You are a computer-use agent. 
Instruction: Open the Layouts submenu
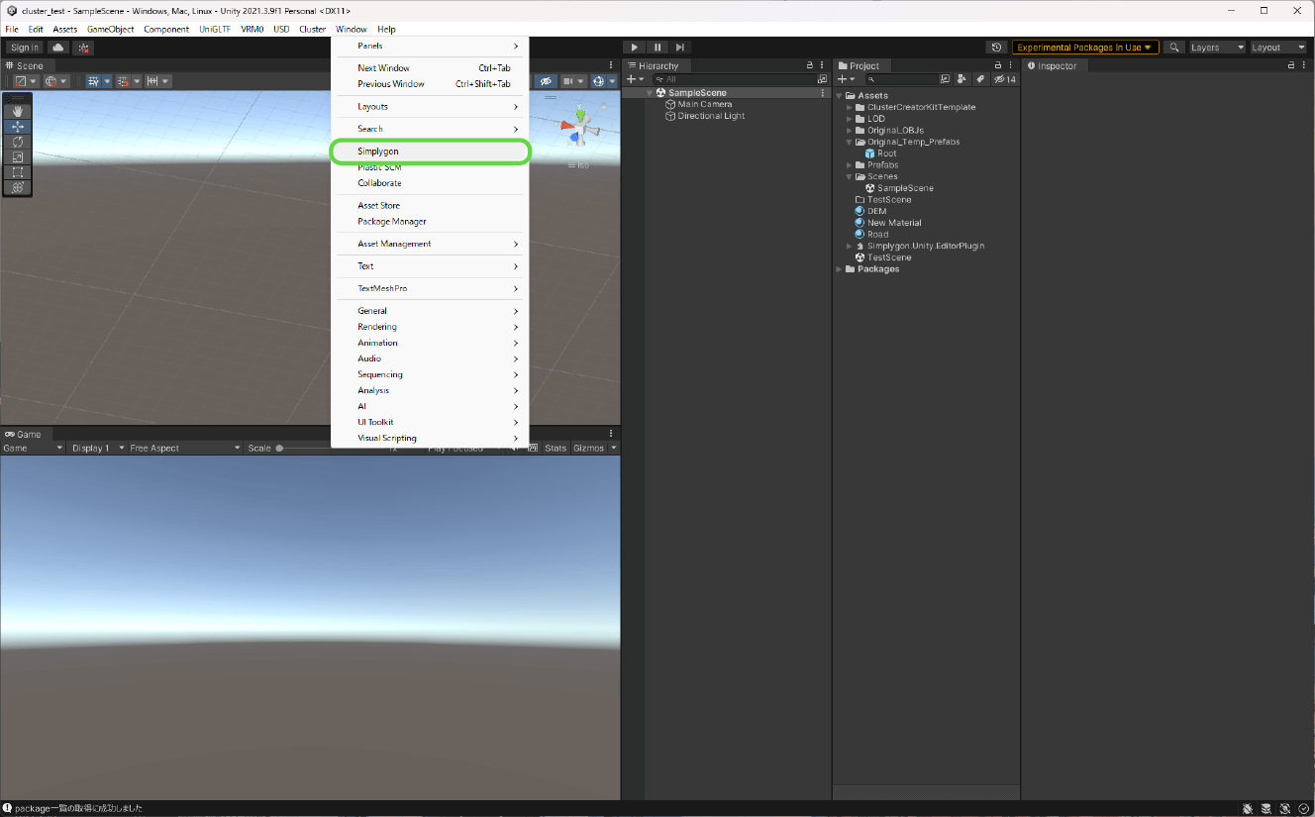coord(430,106)
